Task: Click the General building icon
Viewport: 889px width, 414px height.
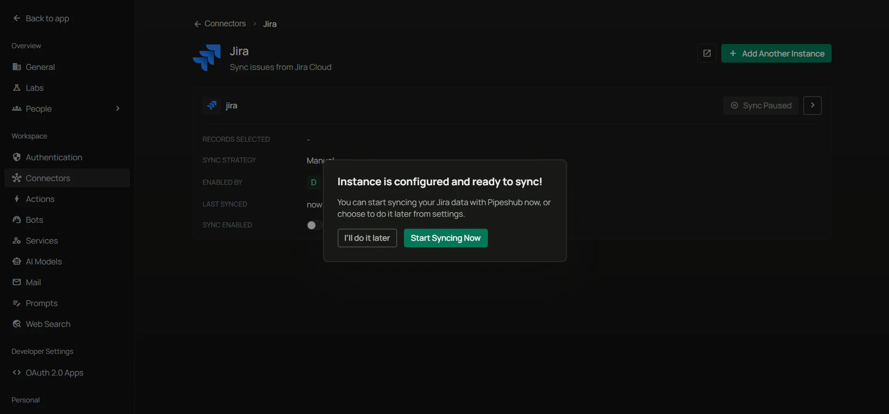Action: click(x=17, y=67)
